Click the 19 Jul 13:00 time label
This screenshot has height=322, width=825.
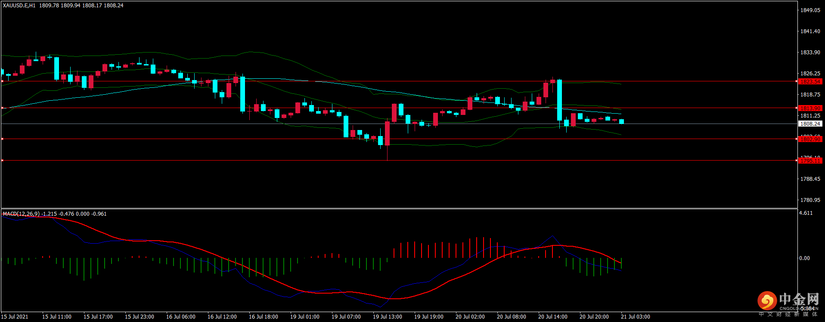(388, 317)
